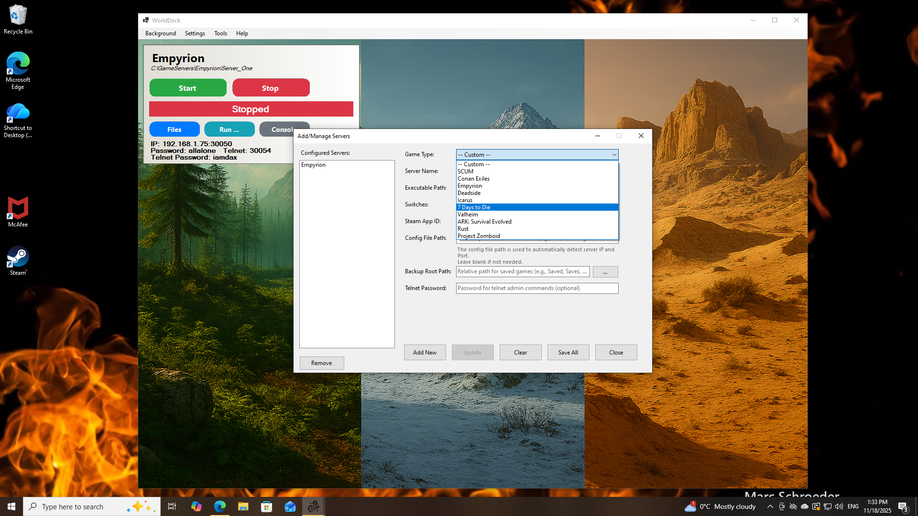Open Microsoft Store from the taskbar

(x=266, y=506)
